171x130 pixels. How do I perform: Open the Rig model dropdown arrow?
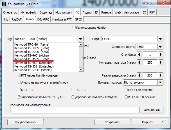80,39
